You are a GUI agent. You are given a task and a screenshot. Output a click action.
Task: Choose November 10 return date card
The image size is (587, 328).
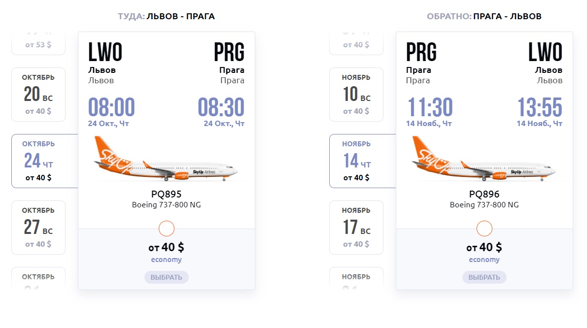pos(356,95)
